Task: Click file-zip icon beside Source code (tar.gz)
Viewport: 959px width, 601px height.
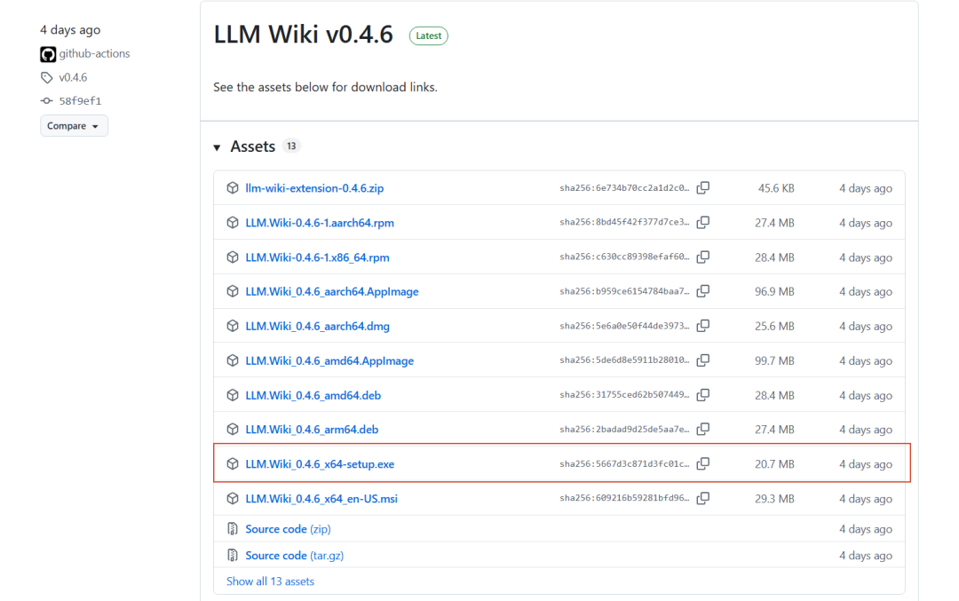Action: click(x=233, y=555)
